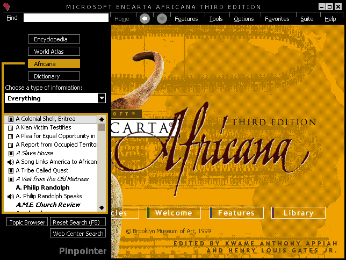Click speaker icon beside A Song Links America
The image size is (346, 260).
click(11, 162)
